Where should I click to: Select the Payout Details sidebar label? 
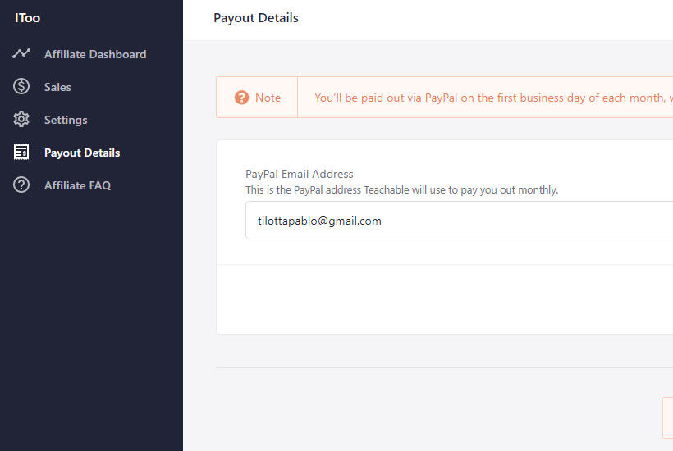coord(82,153)
